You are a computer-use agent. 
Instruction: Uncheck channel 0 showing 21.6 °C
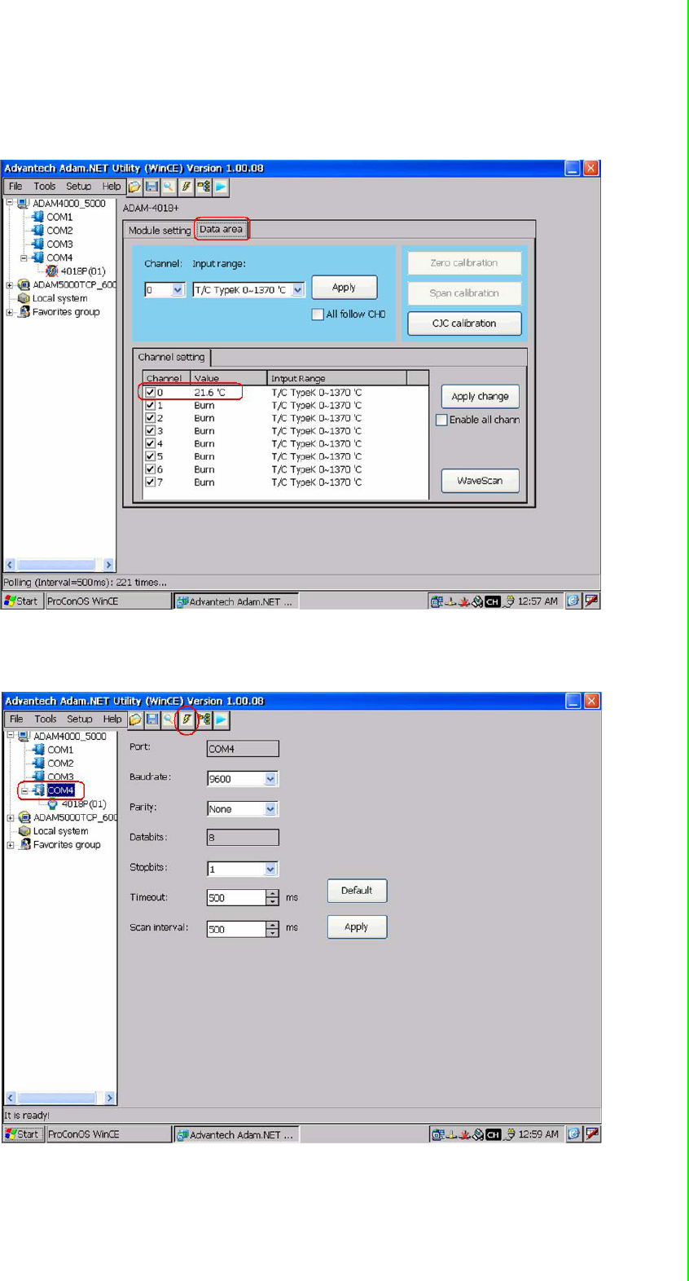coord(151,392)
